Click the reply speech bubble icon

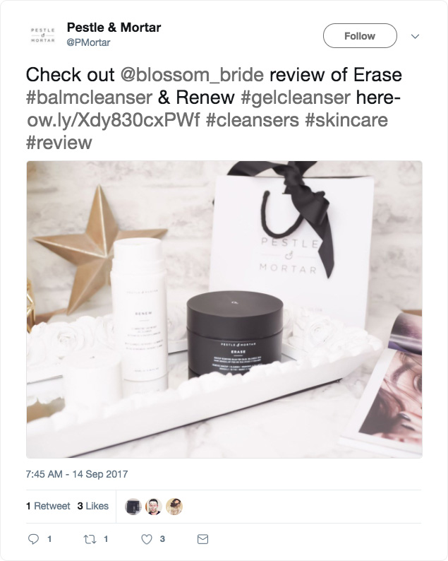coord(33,539)
